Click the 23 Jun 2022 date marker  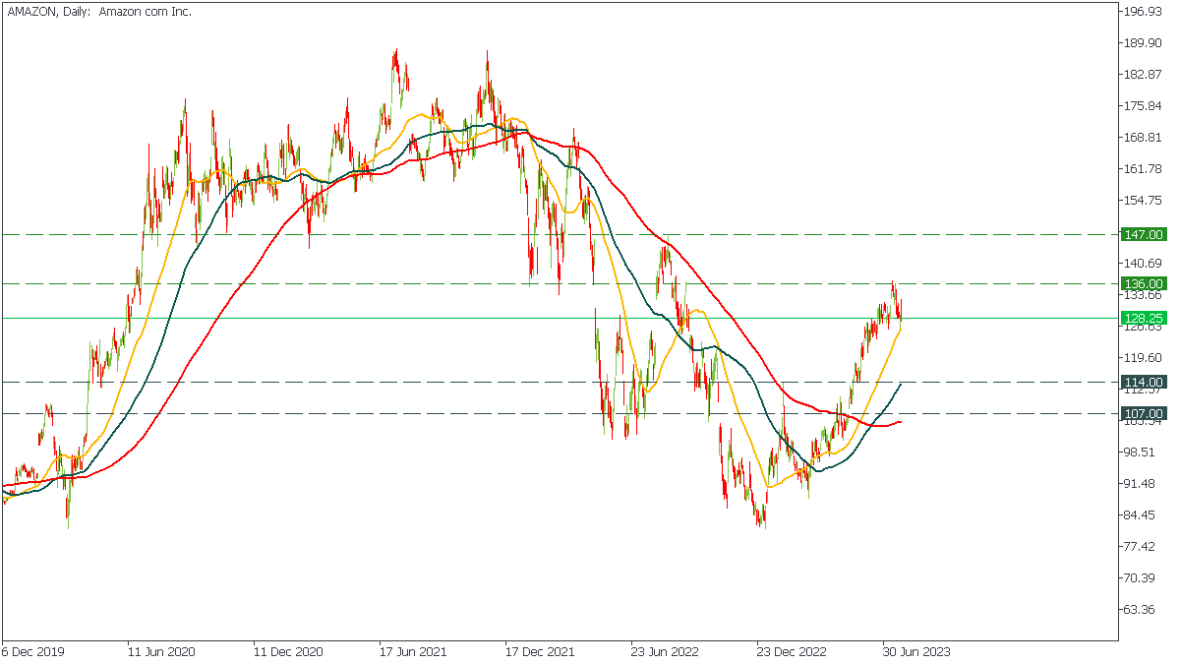tap(665, 651)
